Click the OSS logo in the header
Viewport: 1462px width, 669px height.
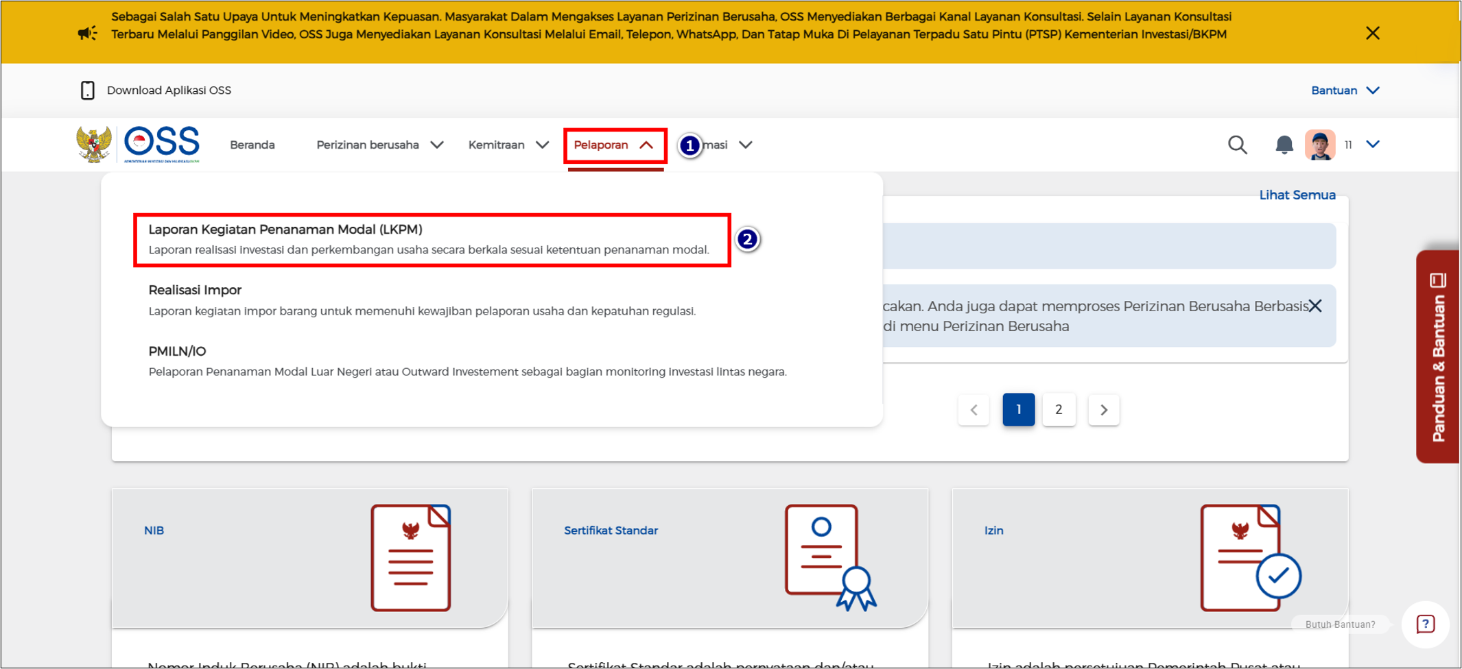[x=161, y=142]
